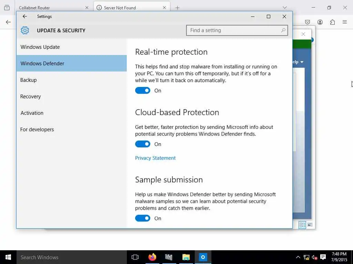Open the Action Center notification icon
This screenshot has width=353, height=264.
click(323, 257)
